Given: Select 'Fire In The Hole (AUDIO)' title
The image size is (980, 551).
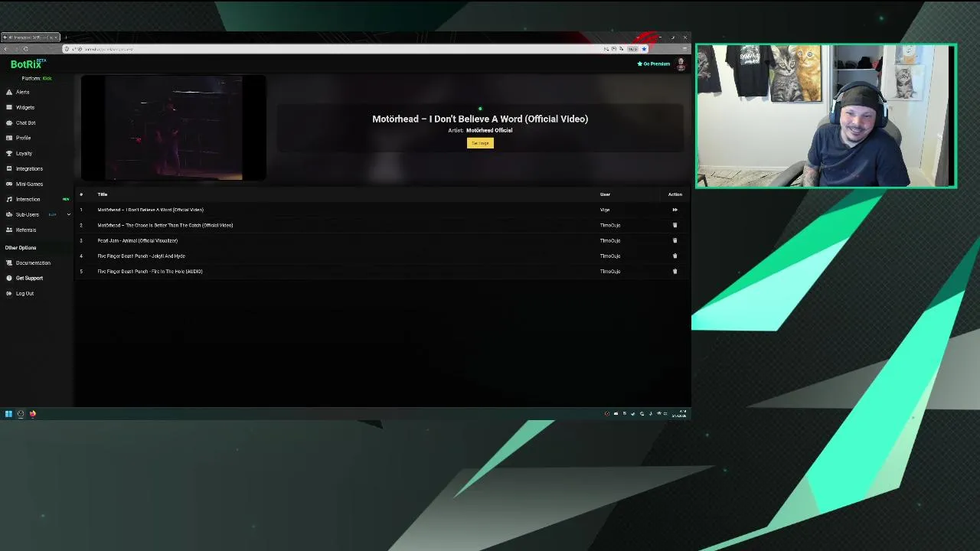Looking at the screenshot, I should (150, 271).
